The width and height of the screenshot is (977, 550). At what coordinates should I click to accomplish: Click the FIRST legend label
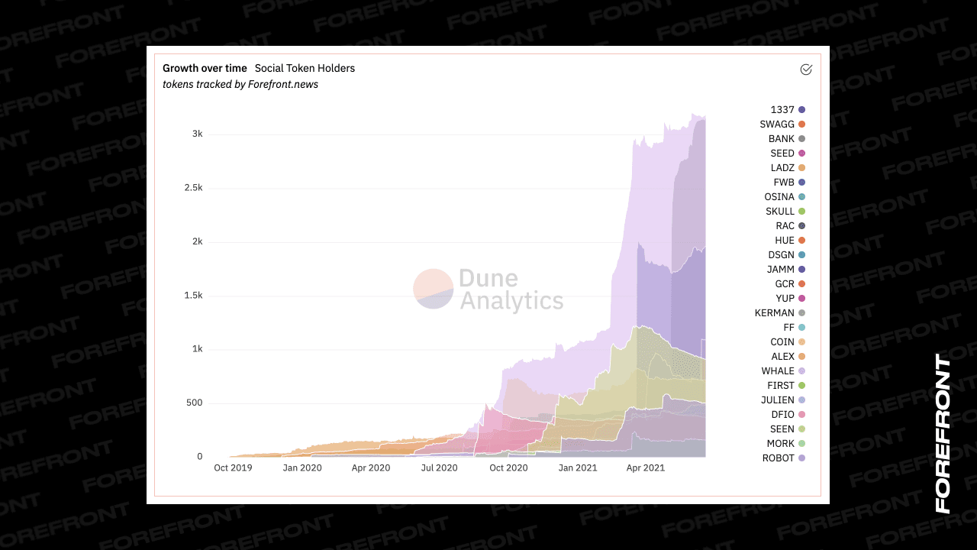(781, 386)
